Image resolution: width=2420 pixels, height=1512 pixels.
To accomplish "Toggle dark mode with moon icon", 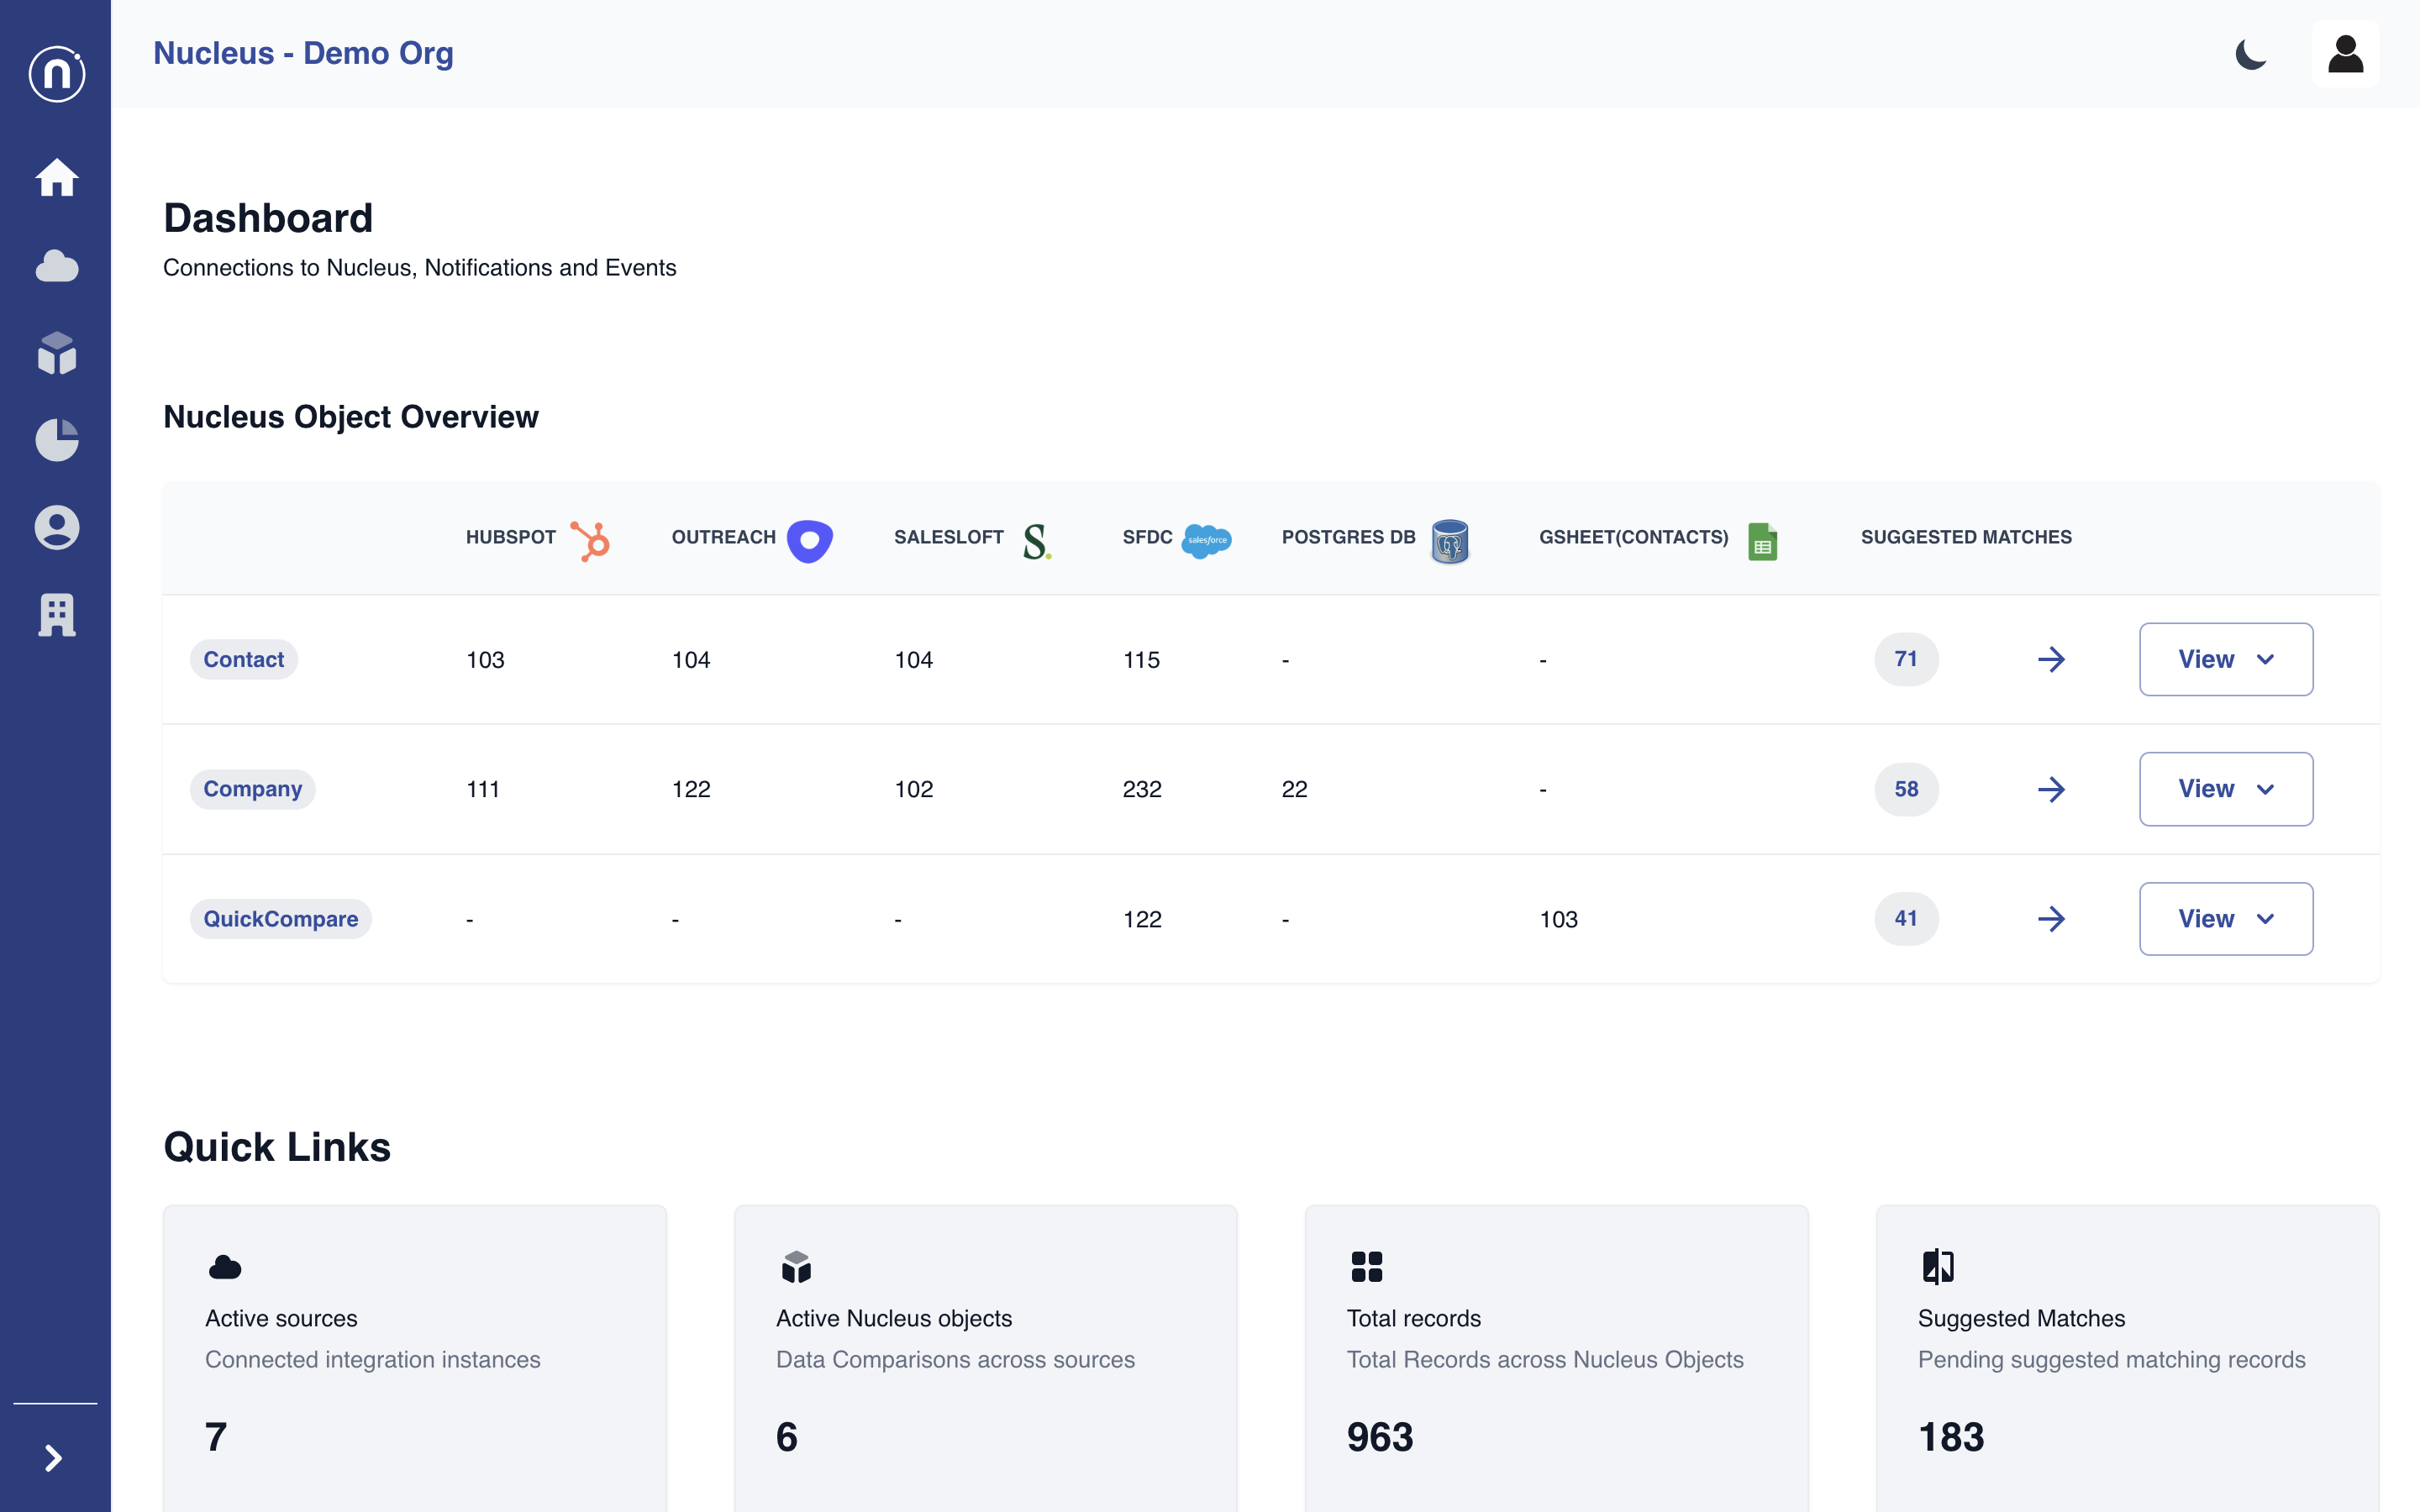I will pos(2250,54).
